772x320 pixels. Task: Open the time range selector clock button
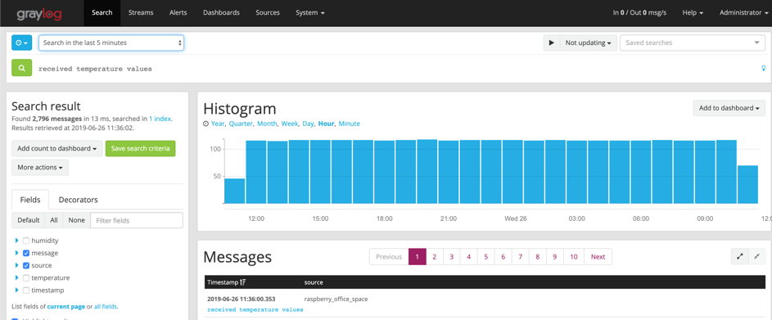point(21,43)
